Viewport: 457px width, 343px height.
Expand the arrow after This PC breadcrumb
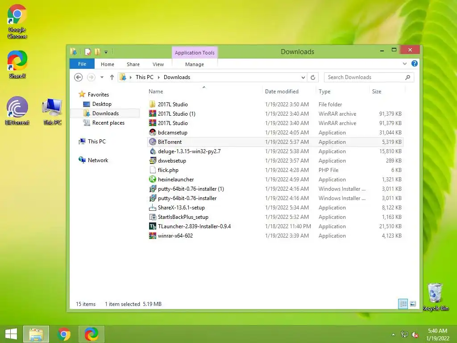coord(158,77)
